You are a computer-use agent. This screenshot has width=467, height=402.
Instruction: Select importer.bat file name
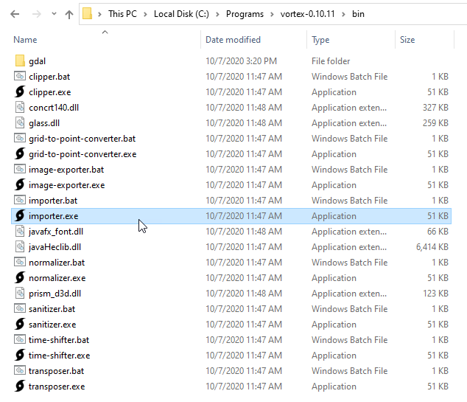[53, 201]
